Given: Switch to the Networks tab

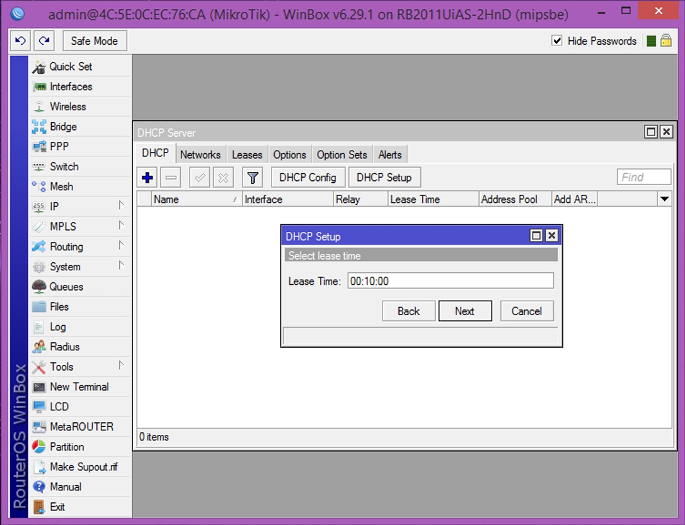Looking at the screenshot, I should [x=200, y=154].
